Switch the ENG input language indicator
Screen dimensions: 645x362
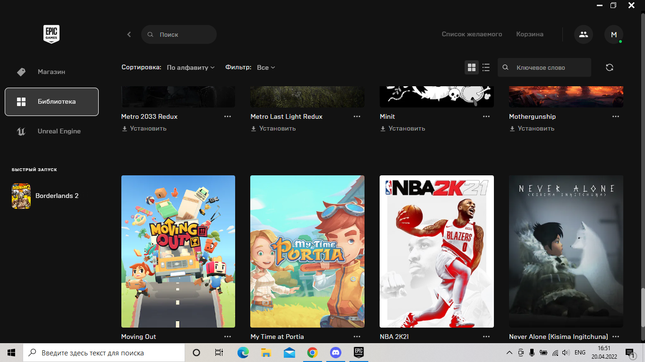(x=580, y=353)
